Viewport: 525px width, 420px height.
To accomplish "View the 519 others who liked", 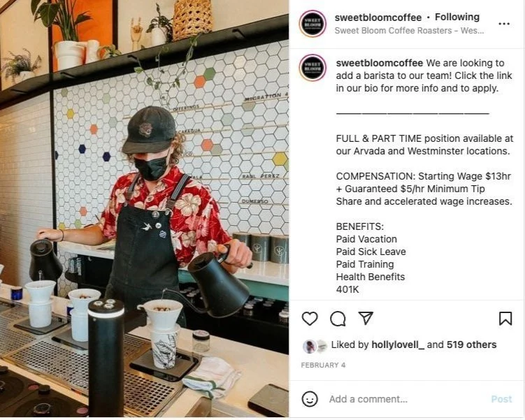I will pos(471,345).
